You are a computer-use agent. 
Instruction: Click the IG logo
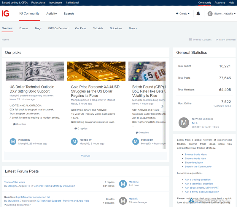6,14
